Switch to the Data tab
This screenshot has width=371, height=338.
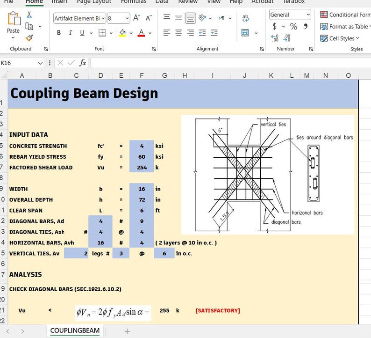[x=162, y=2]
